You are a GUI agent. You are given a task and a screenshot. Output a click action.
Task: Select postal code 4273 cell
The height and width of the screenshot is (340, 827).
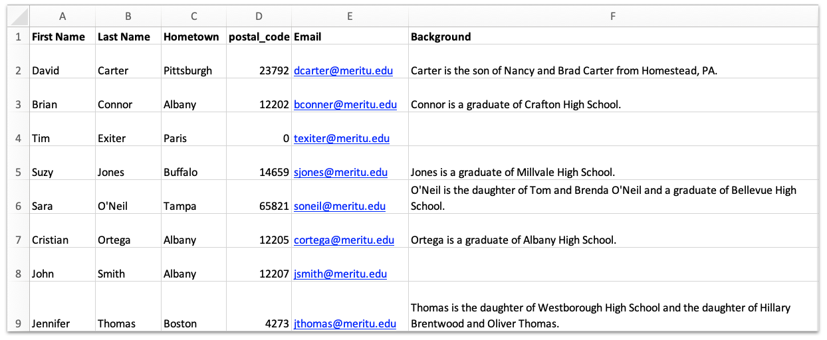coord(259,307)
